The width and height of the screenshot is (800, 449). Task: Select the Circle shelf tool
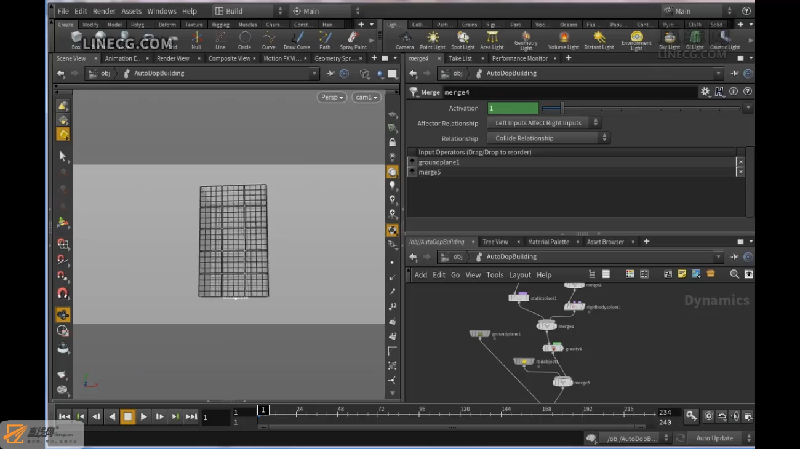coord(244,41)
